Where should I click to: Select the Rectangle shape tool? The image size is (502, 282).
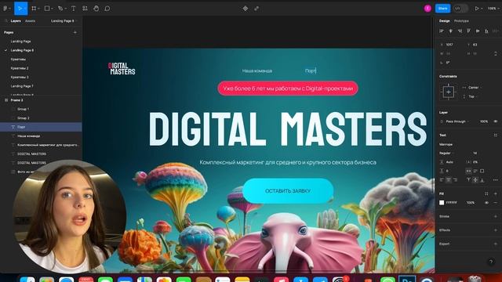pos(47,9)
